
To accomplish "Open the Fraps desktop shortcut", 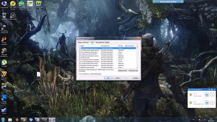I will pos(4,87).
